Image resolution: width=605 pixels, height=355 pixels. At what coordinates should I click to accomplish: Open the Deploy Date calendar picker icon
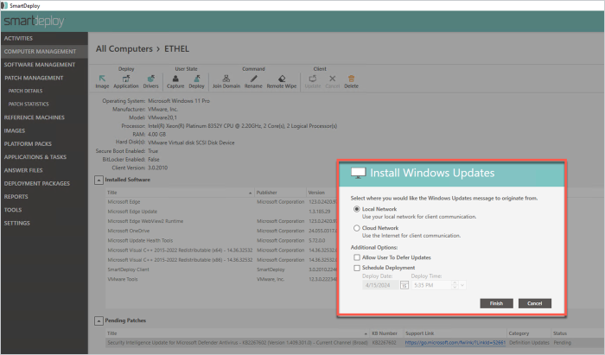[404, 285]
